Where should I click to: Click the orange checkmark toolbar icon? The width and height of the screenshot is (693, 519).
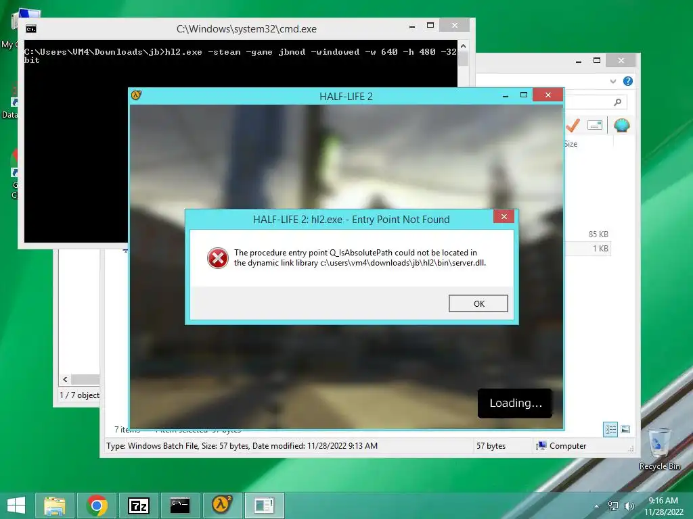(x=573, y=125)
